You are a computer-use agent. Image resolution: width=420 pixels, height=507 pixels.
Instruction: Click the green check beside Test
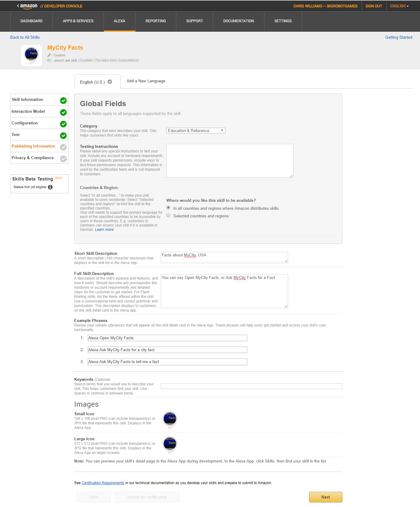pyautogui.click(x=63, y=135)
